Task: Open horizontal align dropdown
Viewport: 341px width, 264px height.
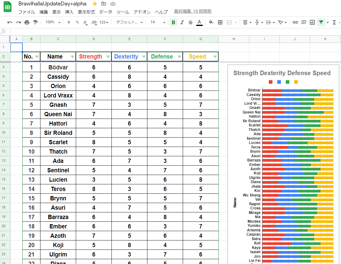Action: (x=247, y=22)
